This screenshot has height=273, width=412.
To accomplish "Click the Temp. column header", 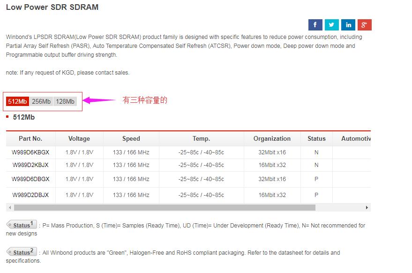I will coord(201,138).
